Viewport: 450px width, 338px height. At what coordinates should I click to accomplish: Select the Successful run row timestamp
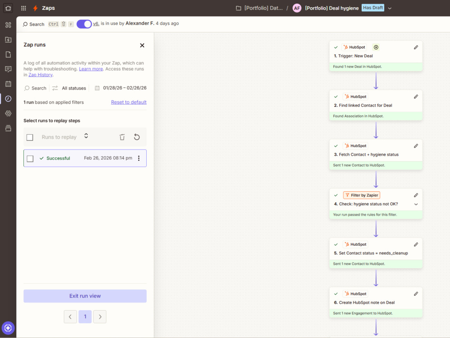click(108, 158)
